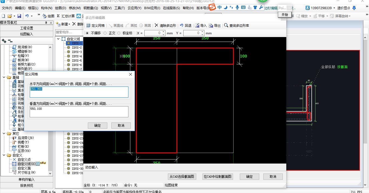The height and width of the screenshot is (193, 369).
Task: Click 确定 in polygon editor
Action: [250, 177]
